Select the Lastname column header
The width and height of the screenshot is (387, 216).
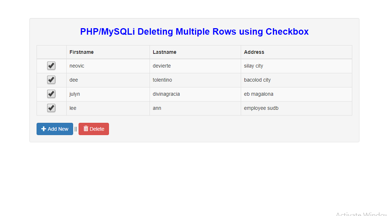(x=164, y=52)
